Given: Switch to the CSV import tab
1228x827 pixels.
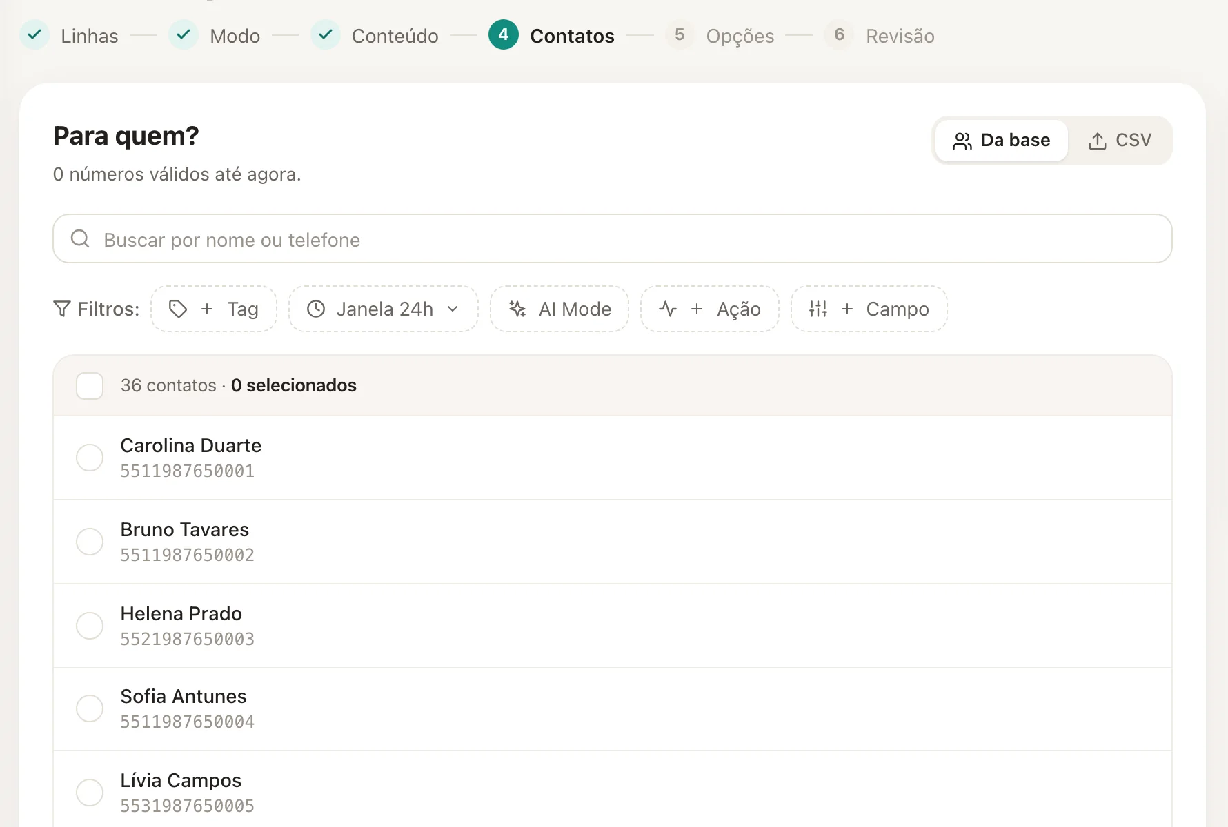Looking at the screenshot, I should coord(1120,141).
